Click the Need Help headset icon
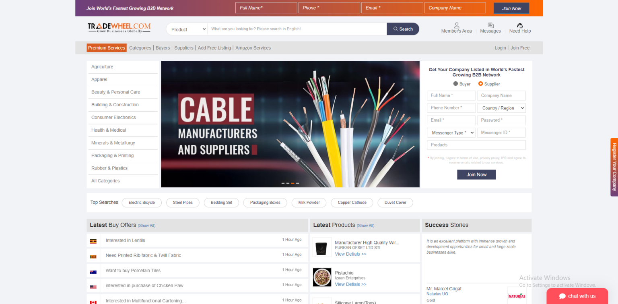The height and width of the screenshot is (304, 618). [x=519, y=25]
